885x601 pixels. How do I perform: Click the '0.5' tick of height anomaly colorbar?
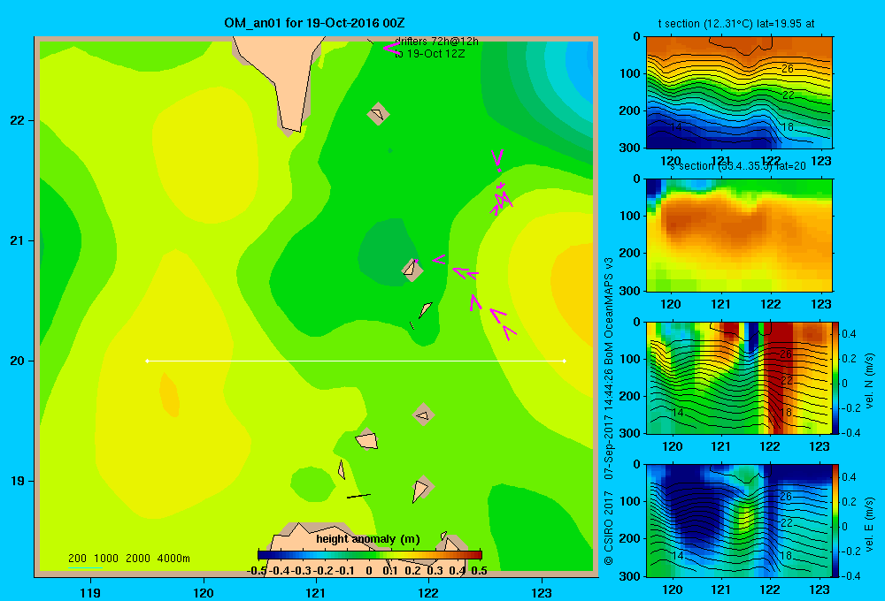(x=479, y=571)
